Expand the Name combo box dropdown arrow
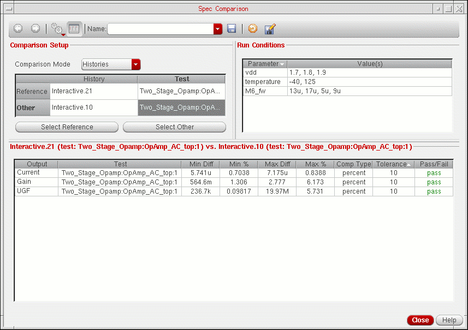The image size is (468, 330). pyautogui.click(x=218, y=29)
